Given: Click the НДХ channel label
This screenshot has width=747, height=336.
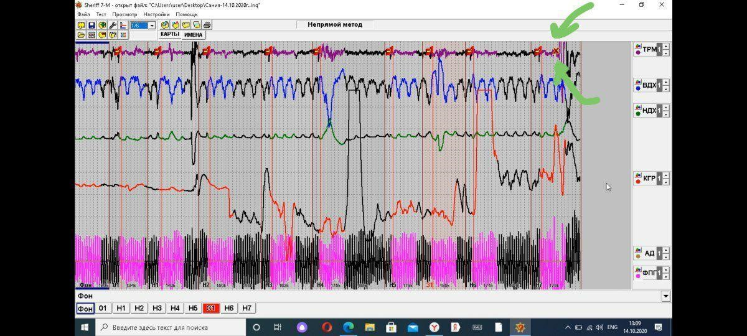Looking at the screenshot, I should (649, 111).
